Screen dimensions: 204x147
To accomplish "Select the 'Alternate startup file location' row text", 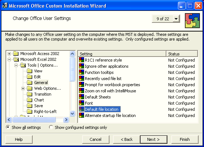I will (110, 115).
